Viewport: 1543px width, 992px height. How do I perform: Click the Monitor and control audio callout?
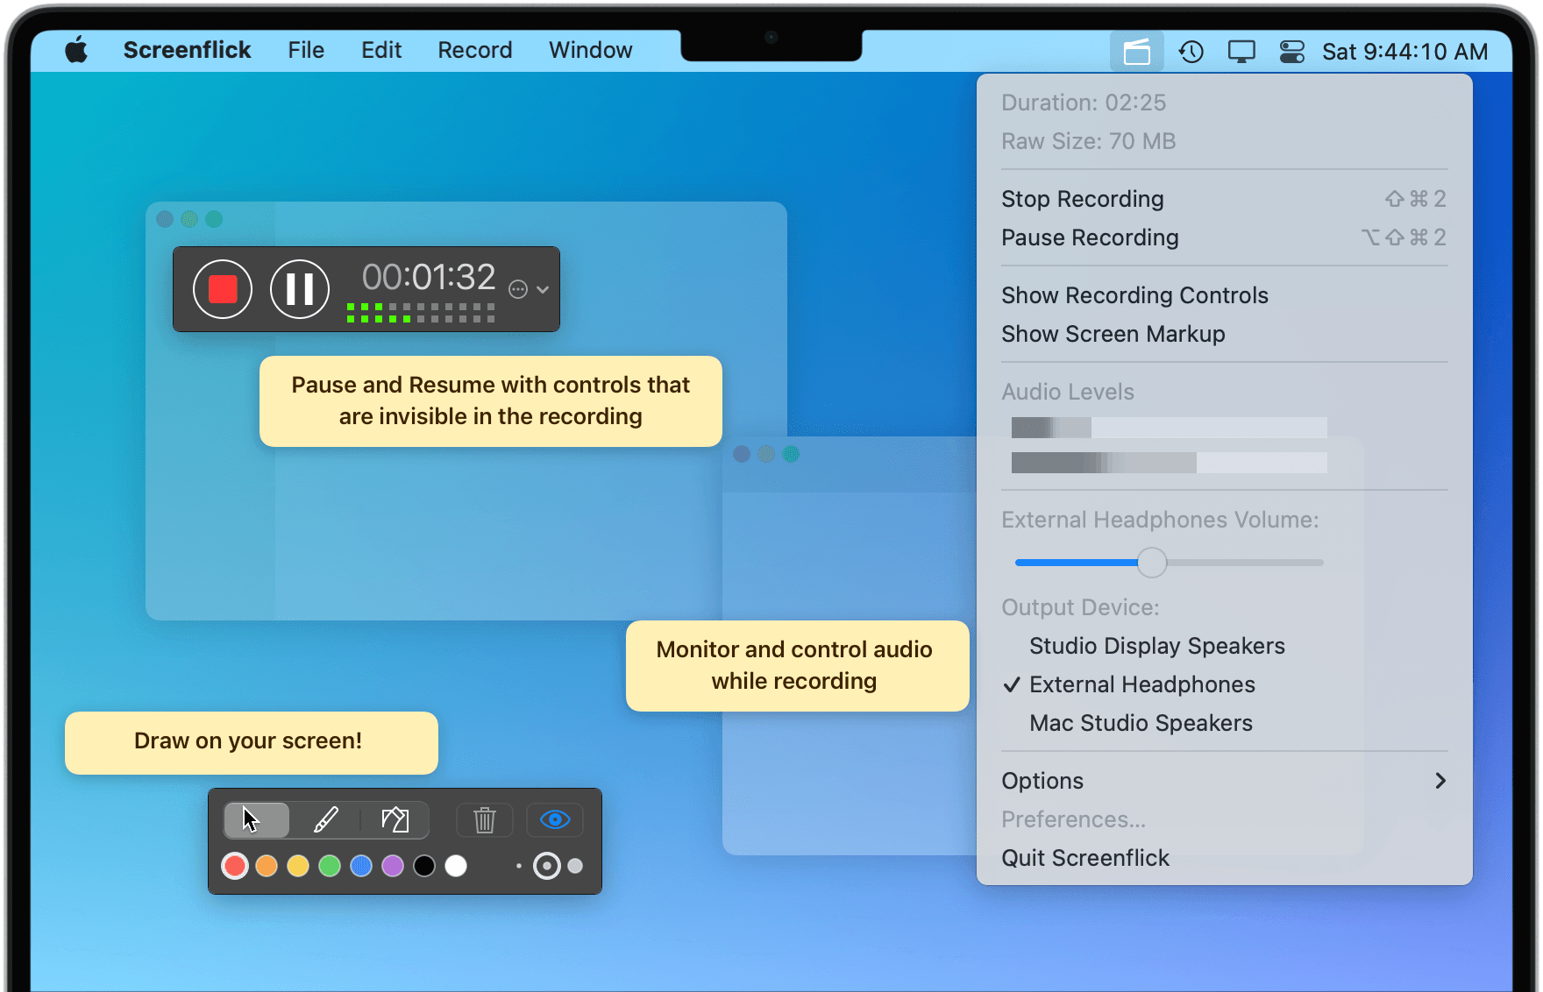[x=797, y=665]
